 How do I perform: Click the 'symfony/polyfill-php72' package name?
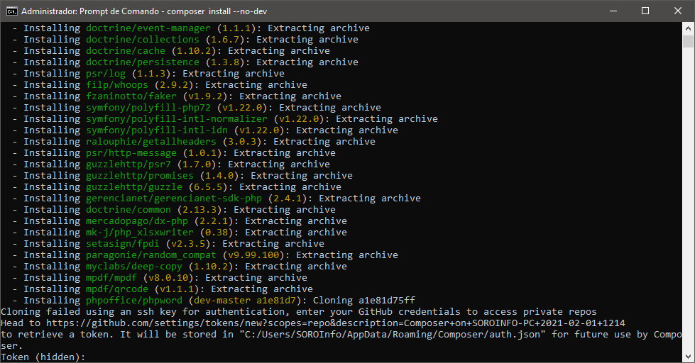click(148, 108)
